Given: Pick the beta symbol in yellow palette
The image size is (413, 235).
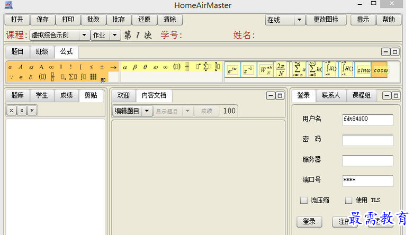Looking at the screenshot, I should tap(135, 67).
